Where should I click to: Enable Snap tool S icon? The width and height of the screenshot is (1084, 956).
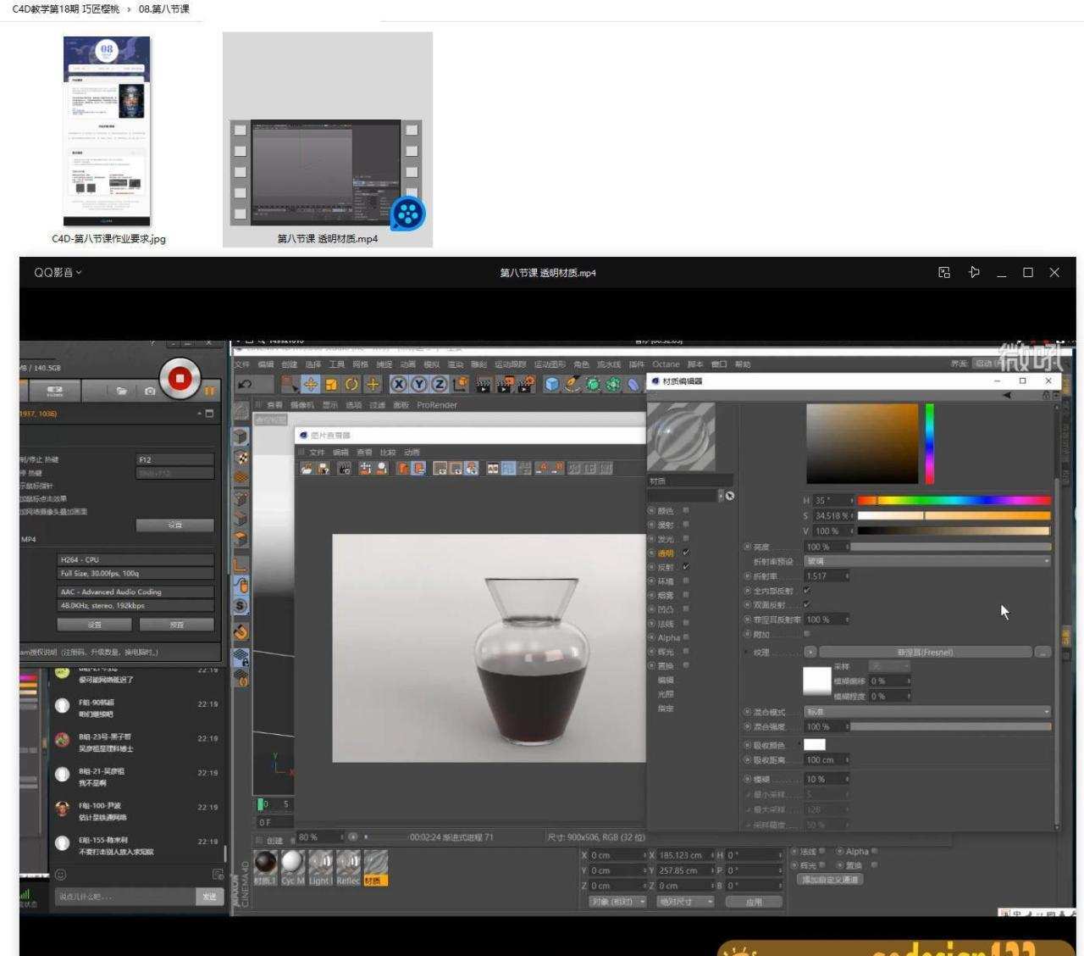[241, 606]
